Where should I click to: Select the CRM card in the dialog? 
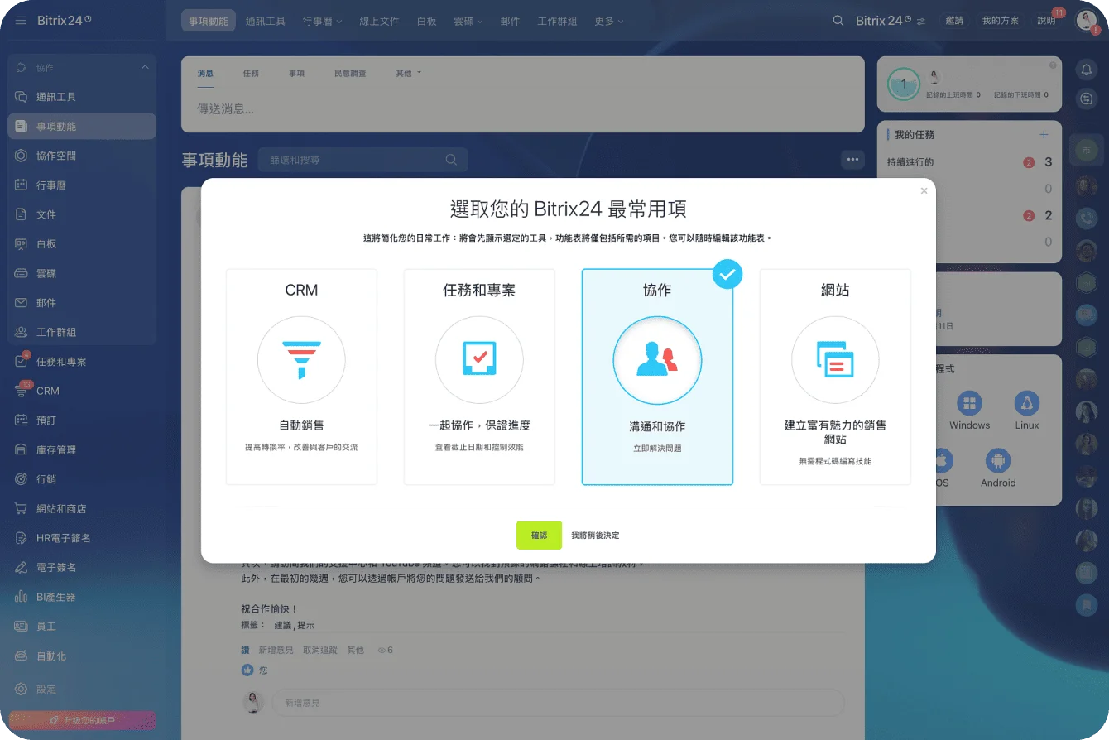point(301,377)
